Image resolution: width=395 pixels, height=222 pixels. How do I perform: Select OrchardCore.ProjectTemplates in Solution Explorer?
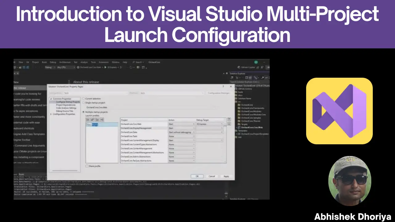(x=255, y=134)
